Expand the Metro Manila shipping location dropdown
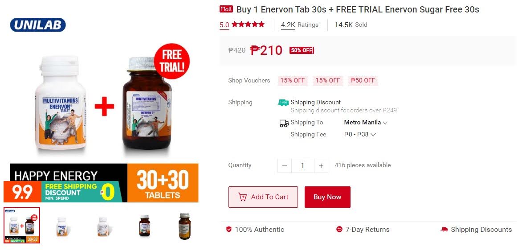 point(366,122)
